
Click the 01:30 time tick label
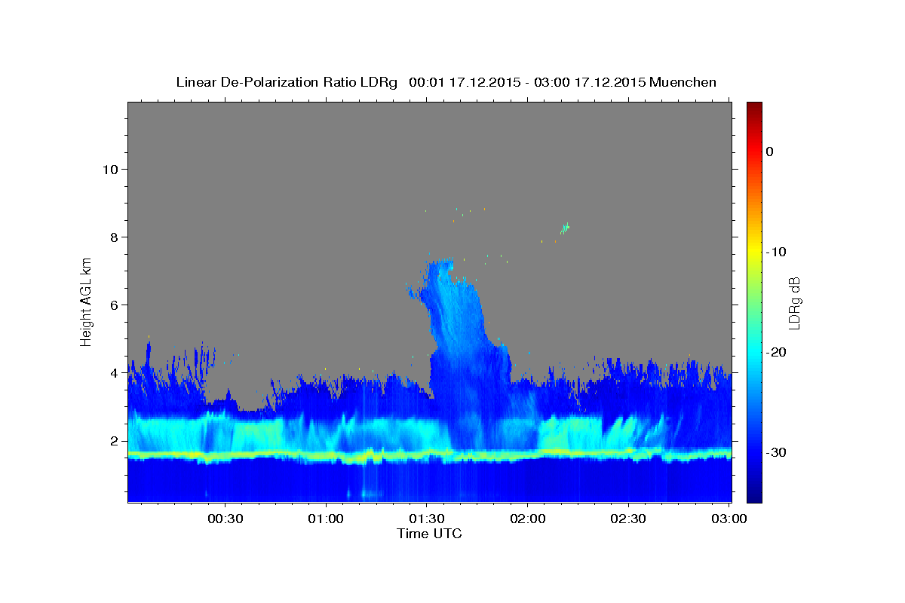427,519
